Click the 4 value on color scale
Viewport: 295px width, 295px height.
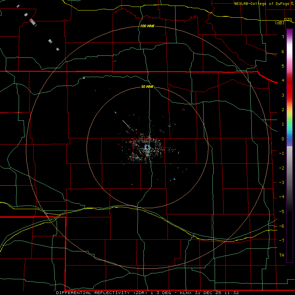tap(283, 81)
